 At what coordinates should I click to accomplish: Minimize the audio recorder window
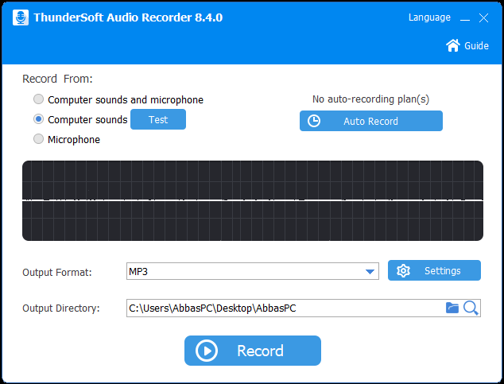(x=465, y=18)
